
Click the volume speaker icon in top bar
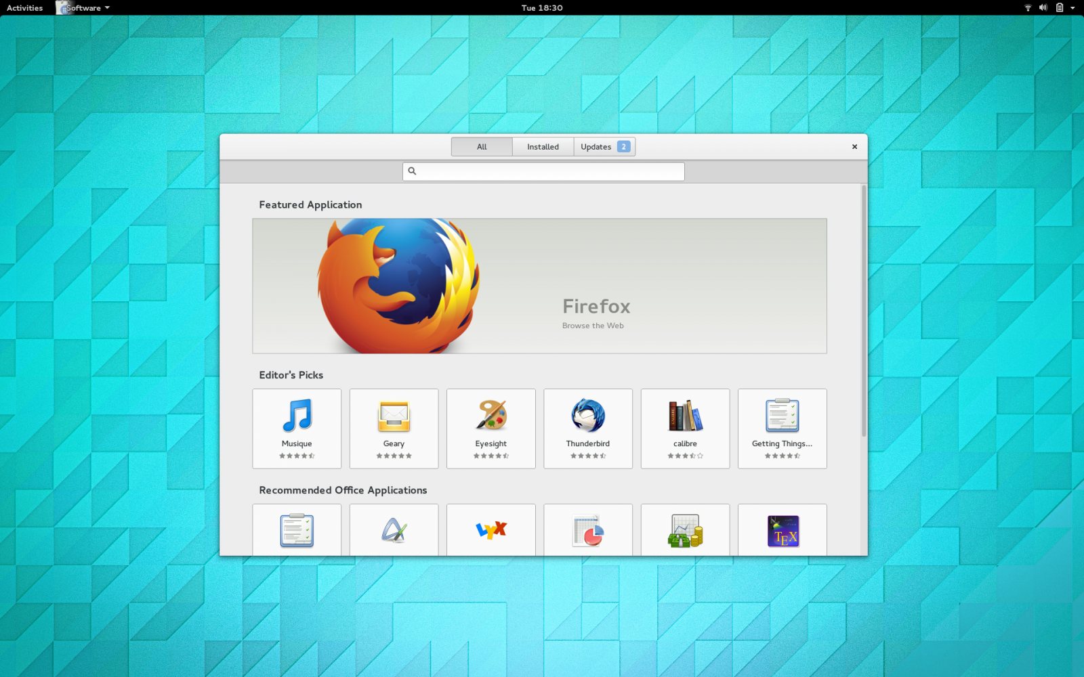1043,7
